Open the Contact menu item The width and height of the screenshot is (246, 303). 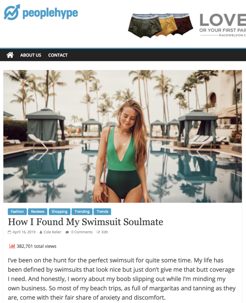(58, 55)
